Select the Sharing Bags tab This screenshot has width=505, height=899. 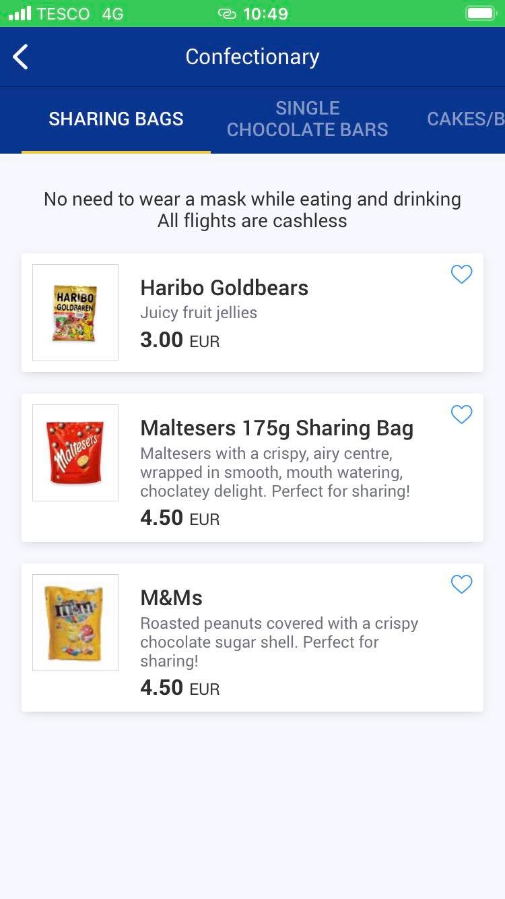point(116,119)
